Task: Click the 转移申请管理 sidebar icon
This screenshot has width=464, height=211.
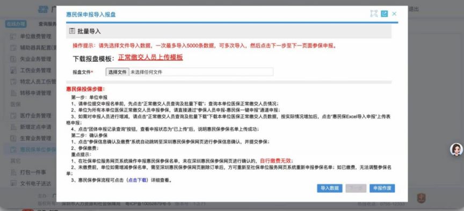Action: pos(13,93)
